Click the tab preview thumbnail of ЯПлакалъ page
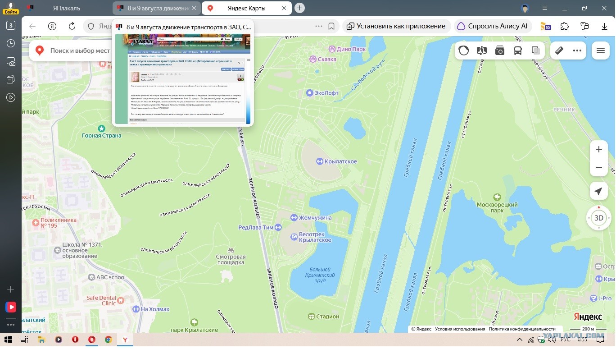Viewport: 616px width, 349px height. 183,78
